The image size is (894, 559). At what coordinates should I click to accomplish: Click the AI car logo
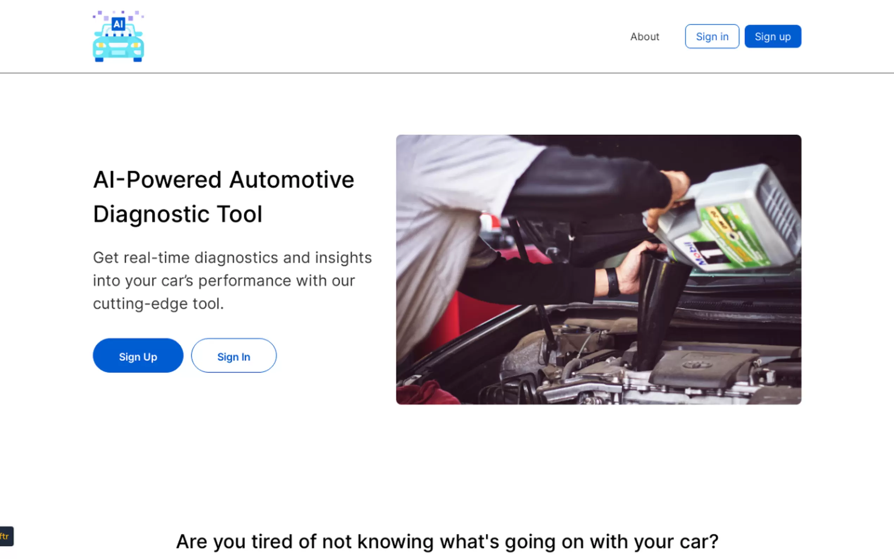coord(118,36)
